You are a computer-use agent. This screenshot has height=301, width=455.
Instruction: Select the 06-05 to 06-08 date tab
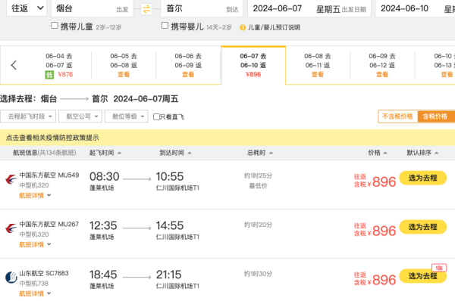(x=124, y=65)
